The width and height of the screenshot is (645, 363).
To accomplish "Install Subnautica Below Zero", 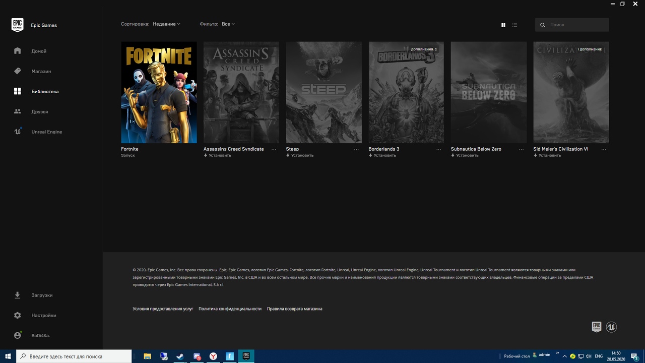I will (465, 155).
